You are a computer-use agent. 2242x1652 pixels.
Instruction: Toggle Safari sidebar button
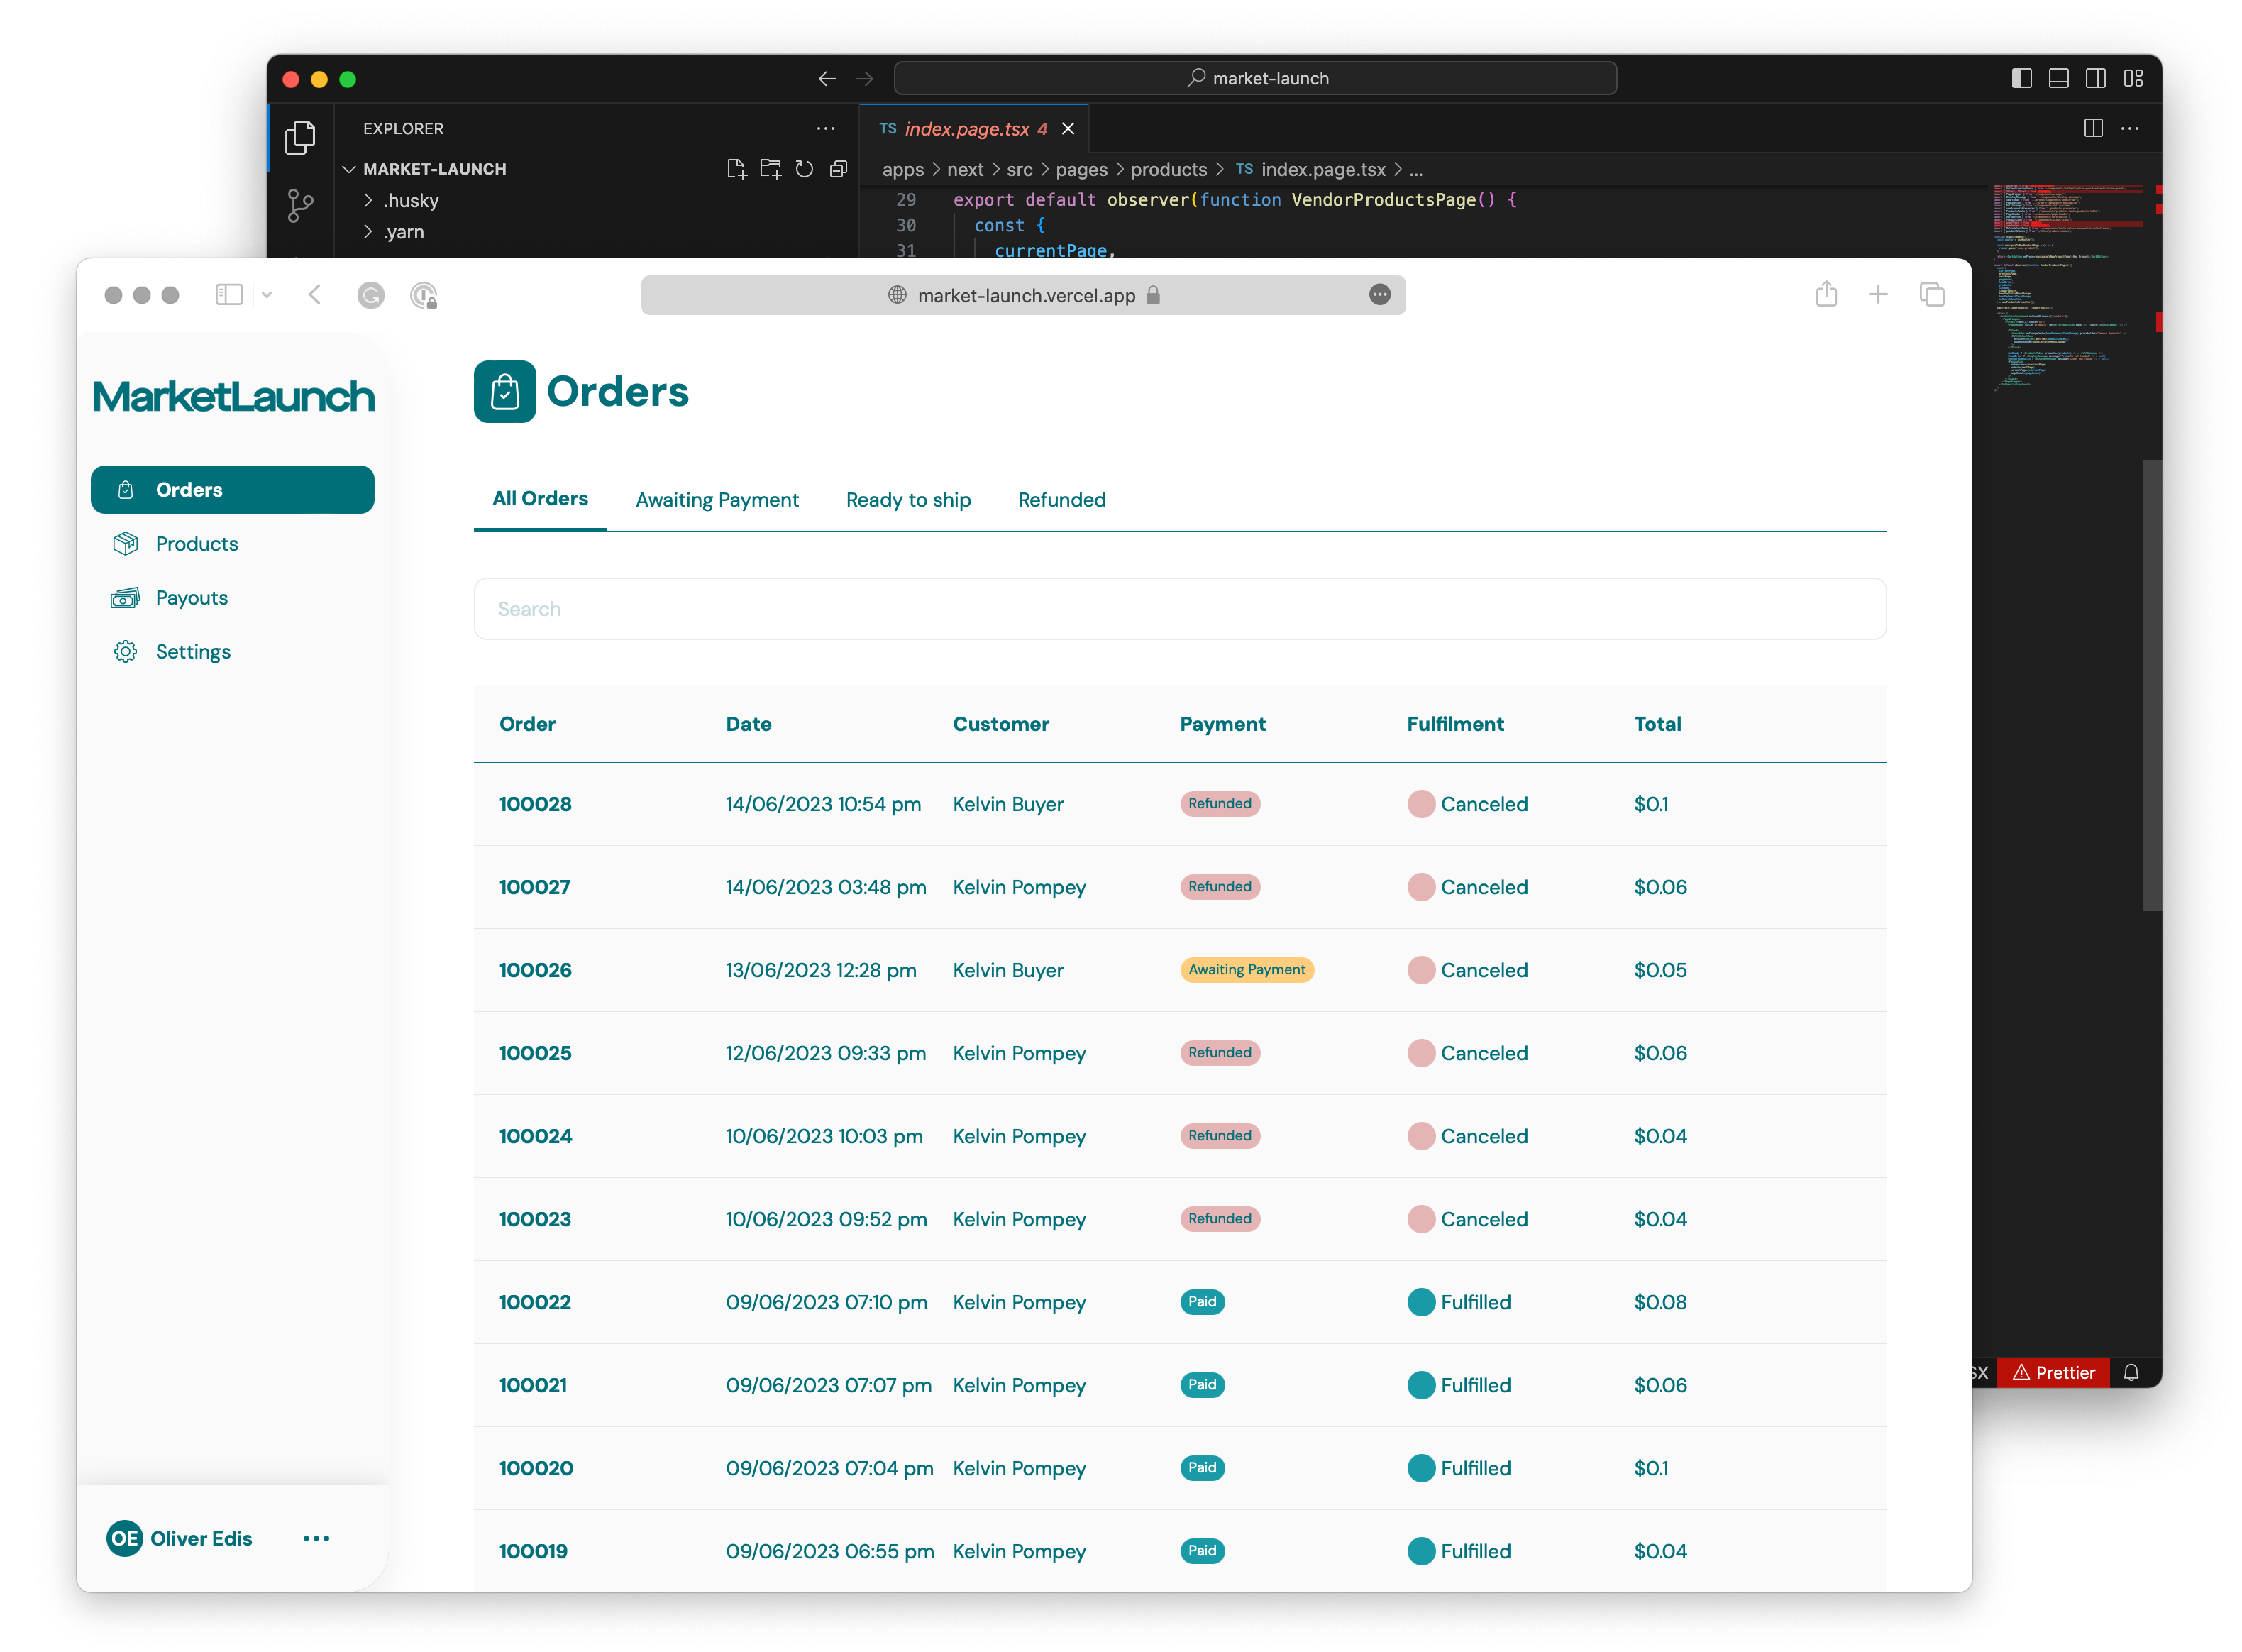point(229,294)
